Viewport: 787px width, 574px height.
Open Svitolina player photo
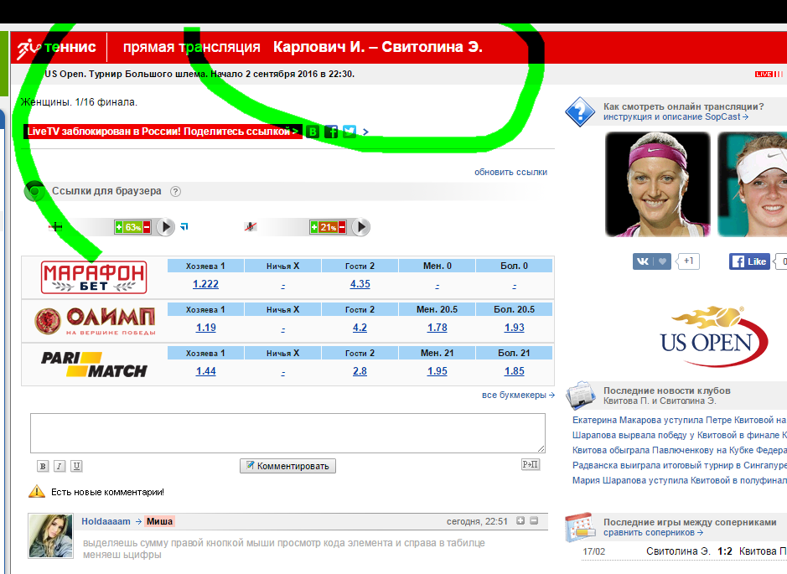click(753, 184)
